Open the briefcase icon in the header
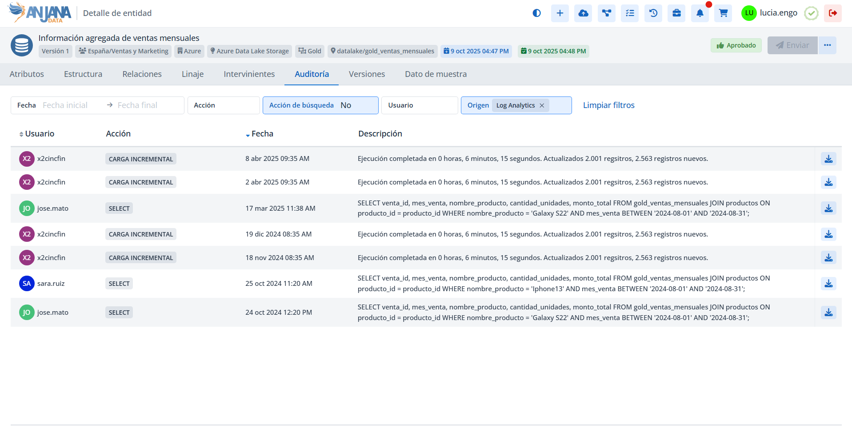Screen dimensions: 852x437 pos(676,13)
